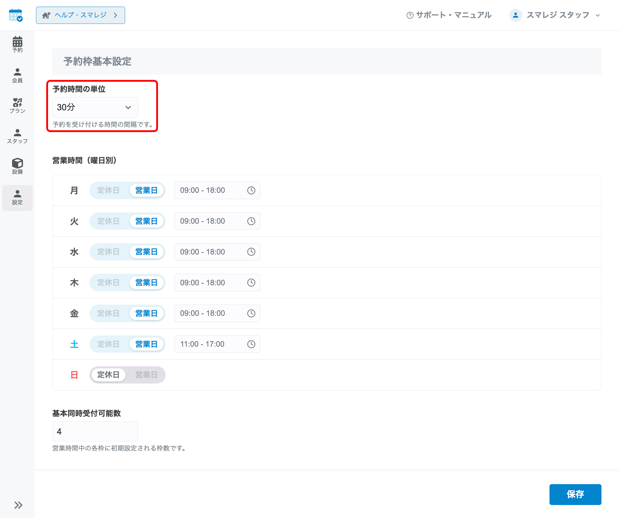This screenshot has height=518, width=619.
Task: Click the clock icon in Wednesday's time field
Action: [x=251, y=252]
